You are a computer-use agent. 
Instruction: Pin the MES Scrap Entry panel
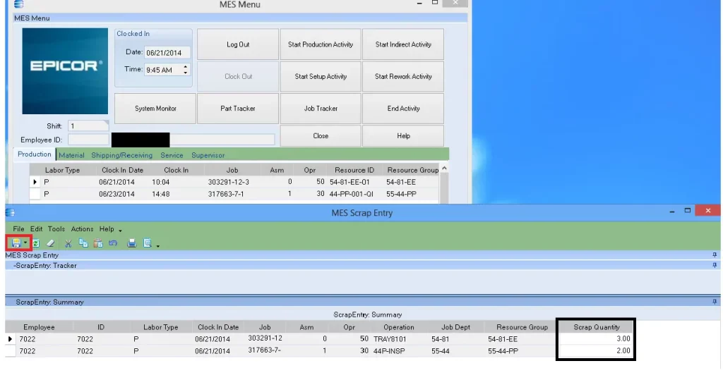pyautogui.click(x=715, y=255)
